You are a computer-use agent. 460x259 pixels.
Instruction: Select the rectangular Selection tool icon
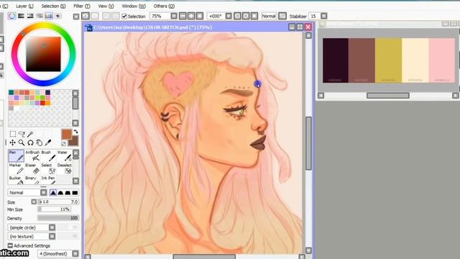pyautogui.click(x=13, y=135)
